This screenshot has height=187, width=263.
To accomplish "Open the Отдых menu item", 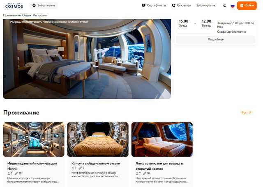I will (27, 15).
